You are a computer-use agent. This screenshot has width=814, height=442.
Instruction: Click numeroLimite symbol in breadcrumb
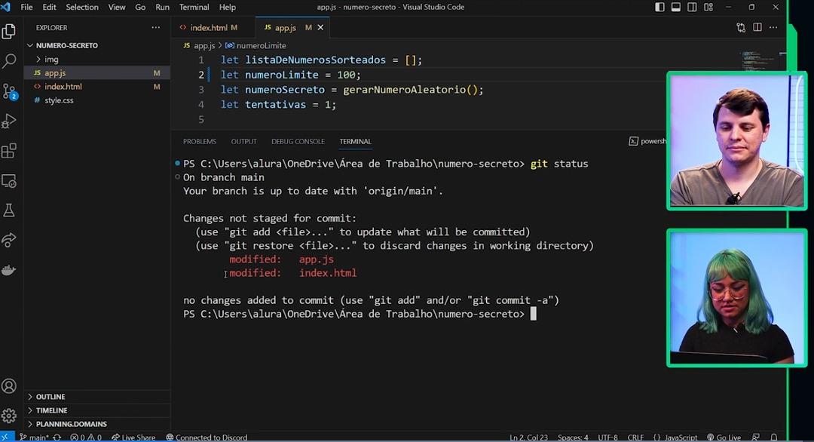pos(256,46)
